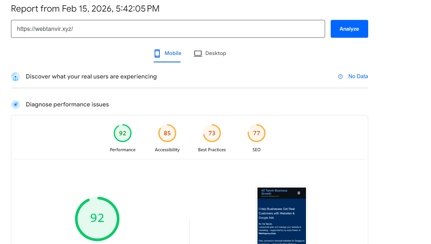Click the real users experience icon
The width and height of the screenshot is (431, 244).
(15, 77)
